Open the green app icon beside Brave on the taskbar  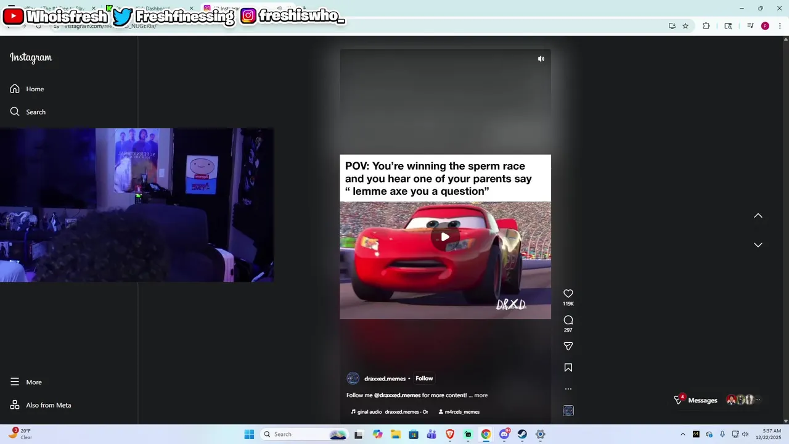point(468,434)
